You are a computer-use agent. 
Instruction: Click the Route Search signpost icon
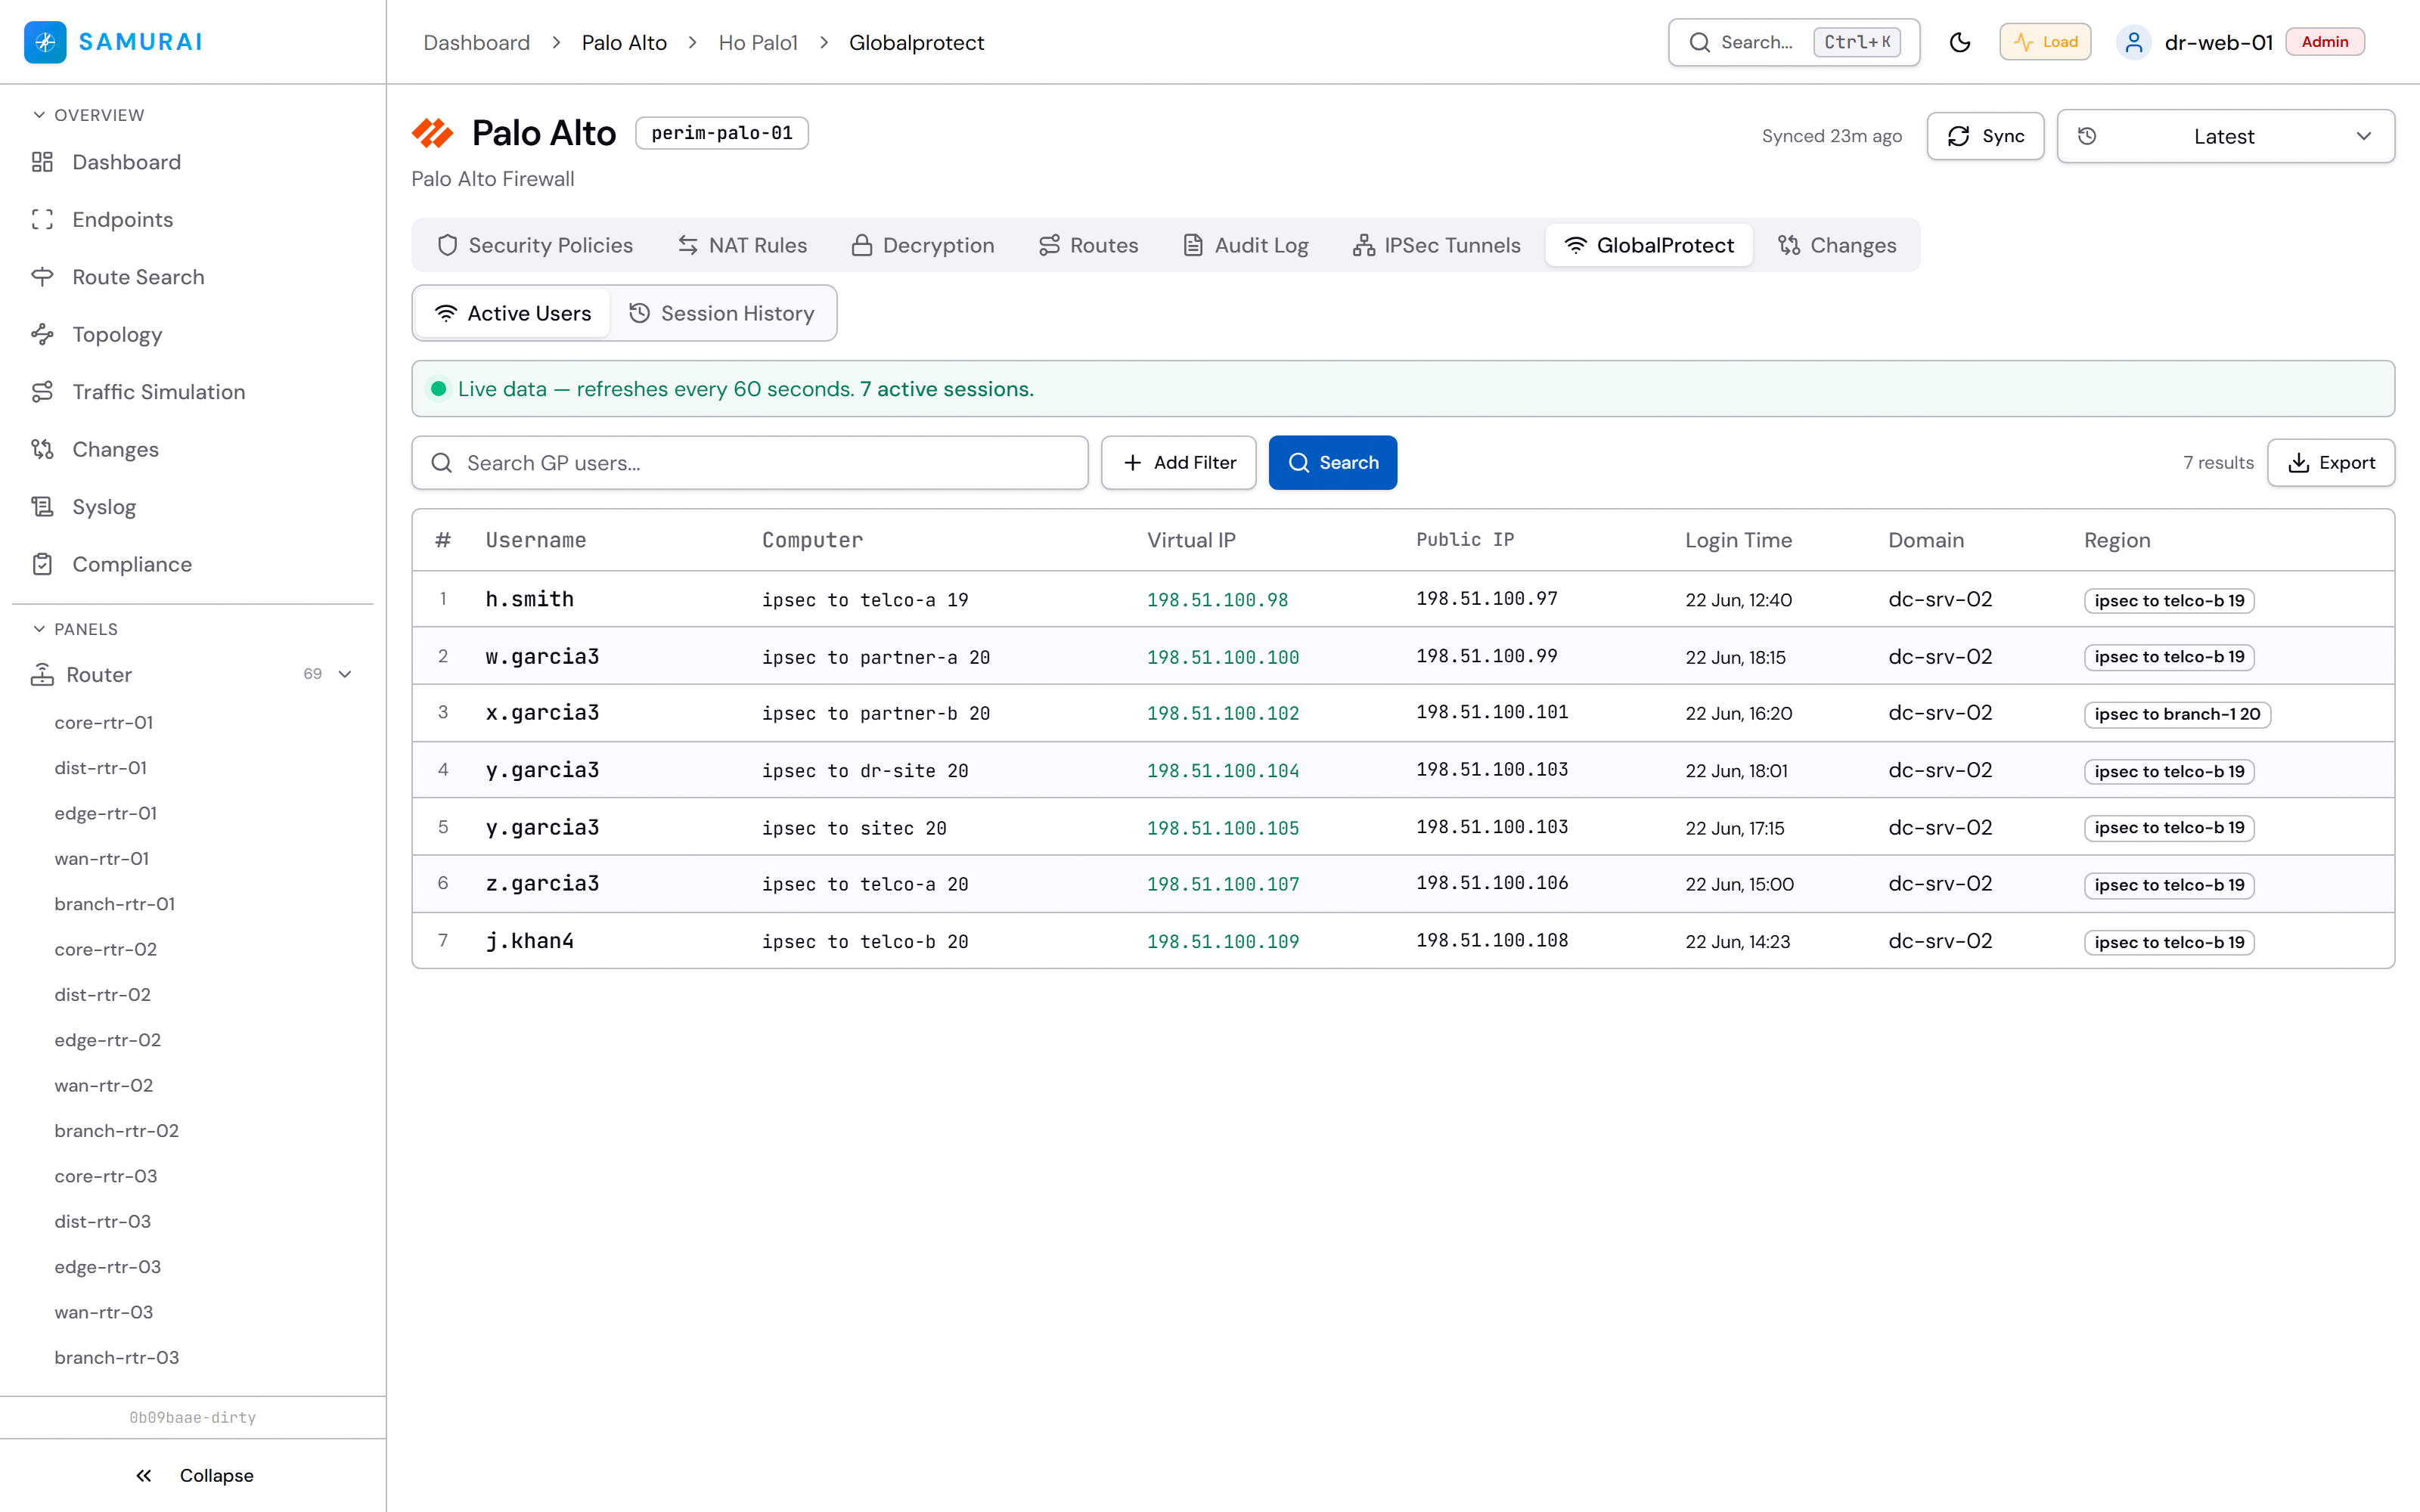[x=42, y=277]
